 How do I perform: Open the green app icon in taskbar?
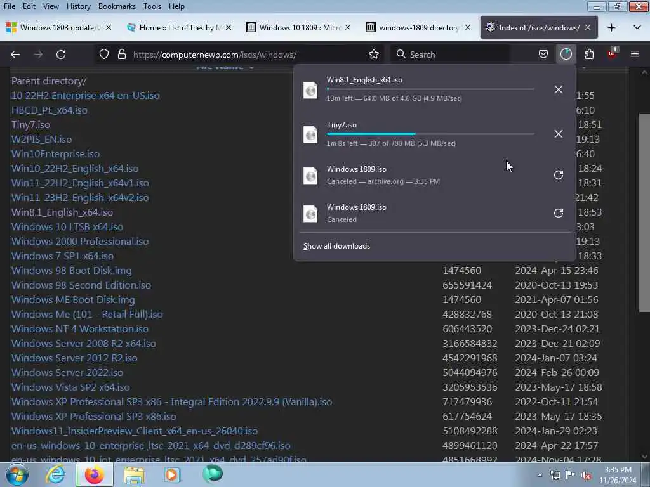tap(213, 474)
